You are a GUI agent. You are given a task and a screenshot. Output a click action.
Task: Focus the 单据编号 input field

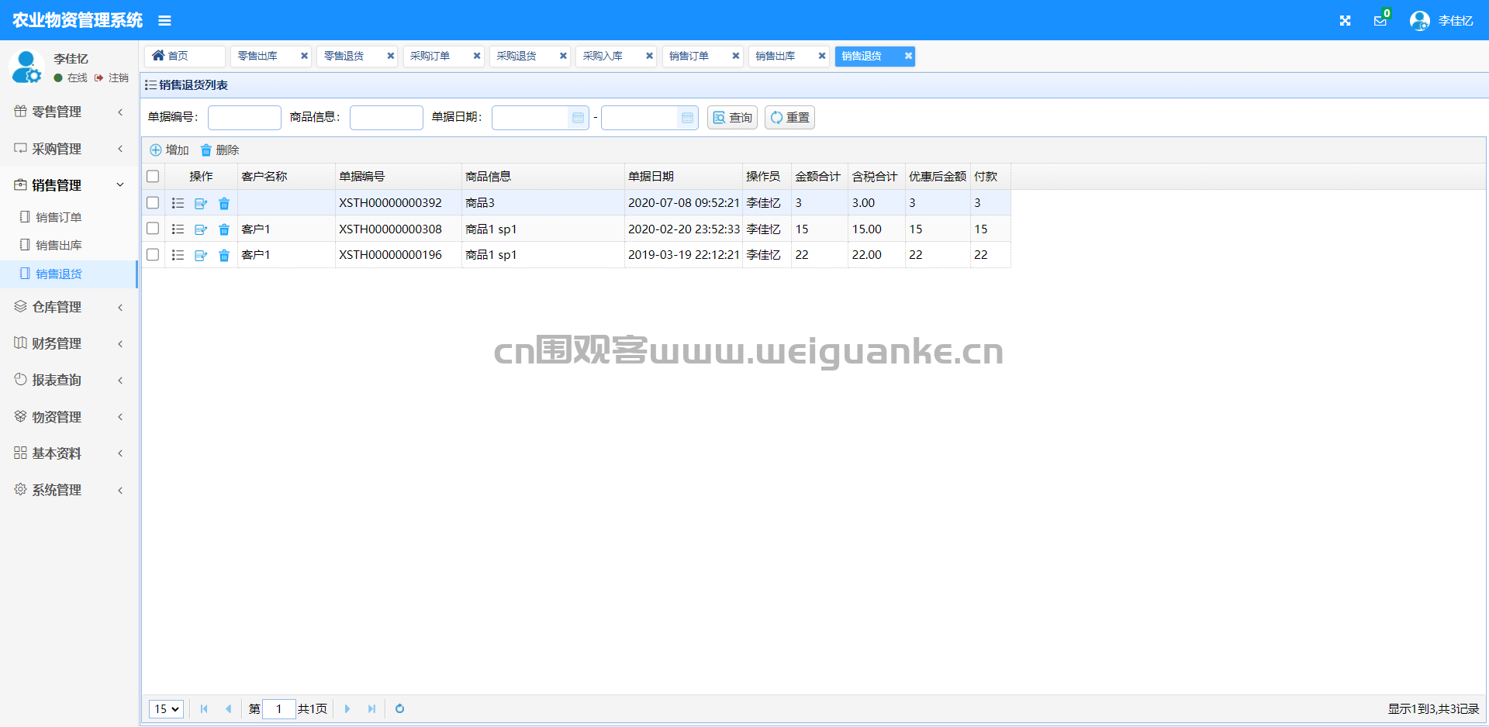coord(244,118)
